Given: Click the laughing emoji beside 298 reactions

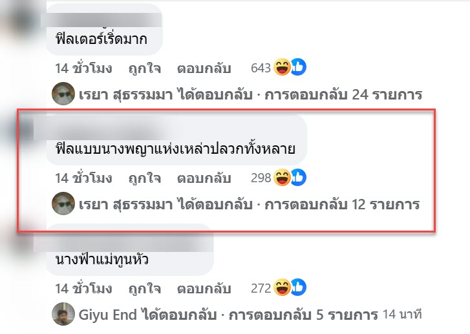Looking at the screenshot, I should (x=282, y=177).
